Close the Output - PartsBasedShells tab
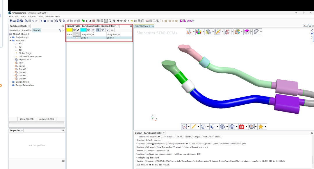 tap(164, 133)
